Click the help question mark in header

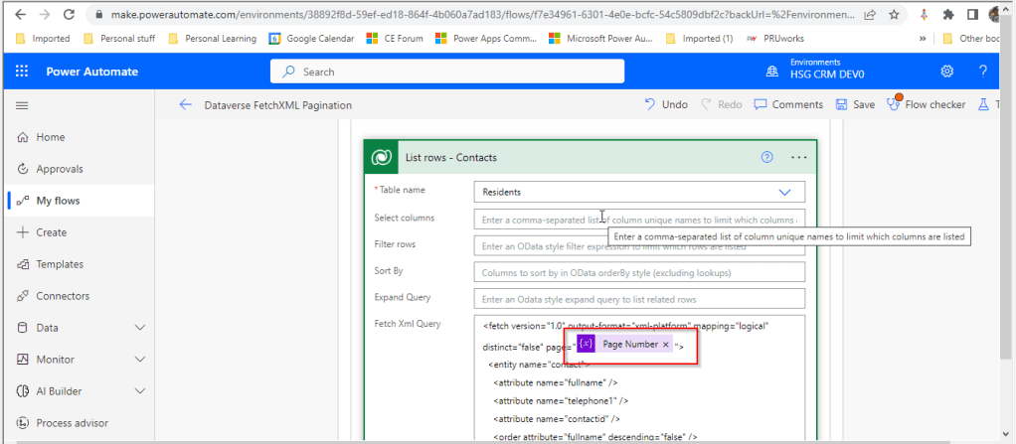point(982,72)
